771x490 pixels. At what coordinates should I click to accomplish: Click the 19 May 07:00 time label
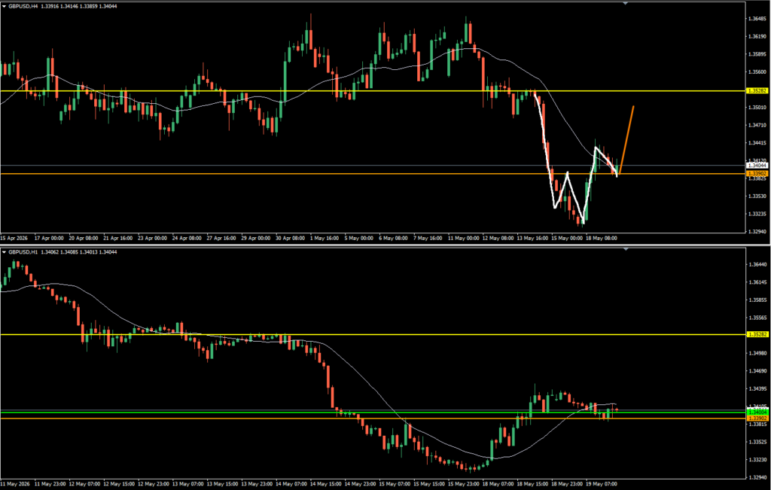tap(602, 484)
